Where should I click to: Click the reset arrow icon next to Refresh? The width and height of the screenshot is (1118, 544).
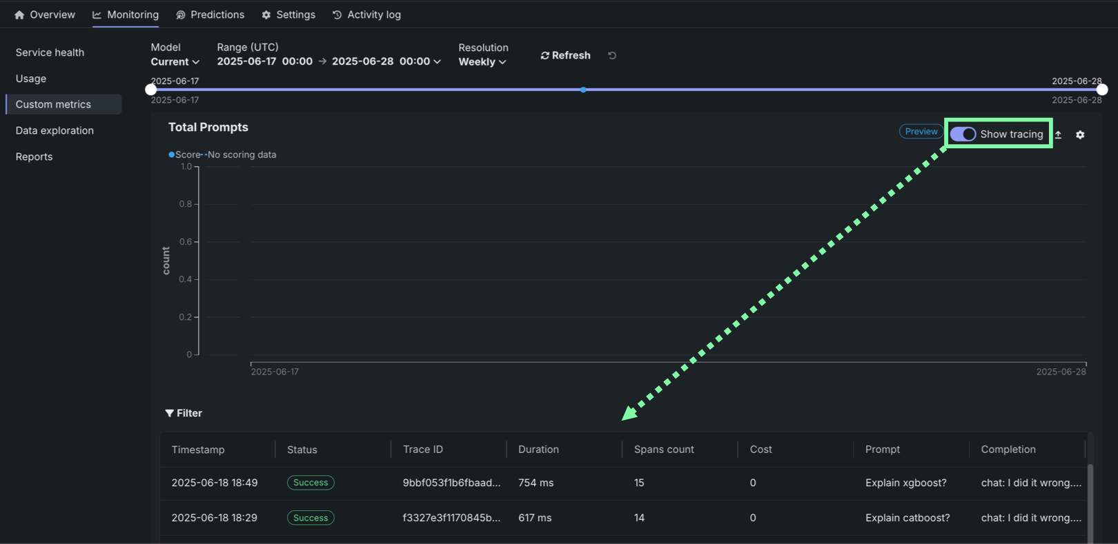pyautogui.click(x=612, y=55)
